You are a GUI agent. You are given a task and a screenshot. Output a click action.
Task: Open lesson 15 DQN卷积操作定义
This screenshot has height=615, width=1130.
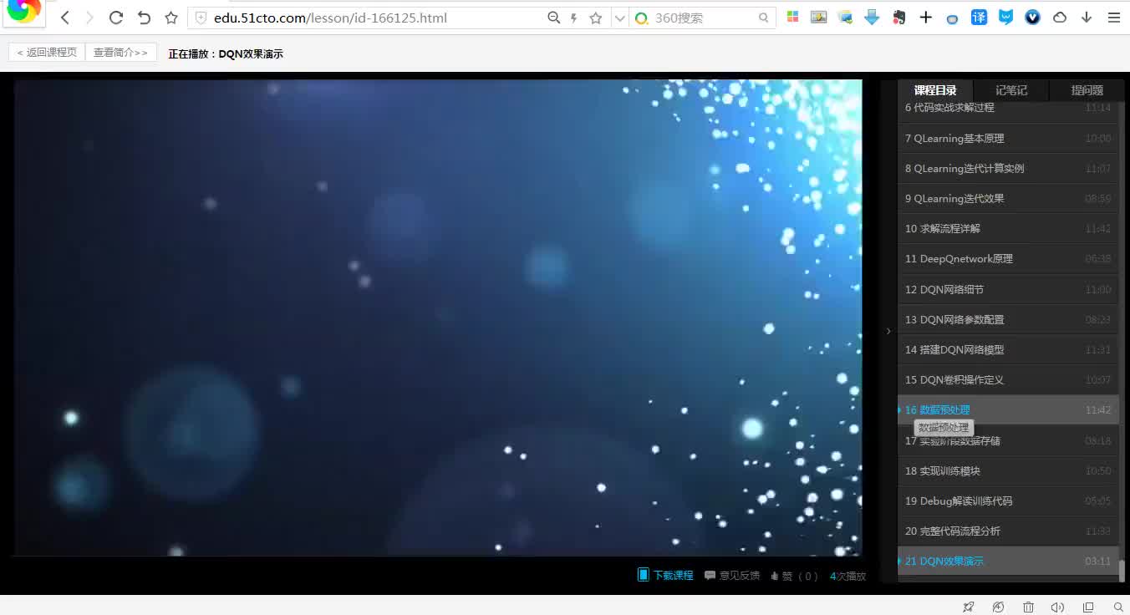[x=1008, y=379]
